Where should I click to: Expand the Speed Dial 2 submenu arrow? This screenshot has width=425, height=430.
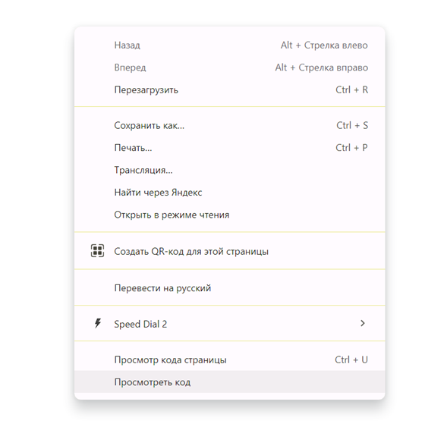[363, 323]
